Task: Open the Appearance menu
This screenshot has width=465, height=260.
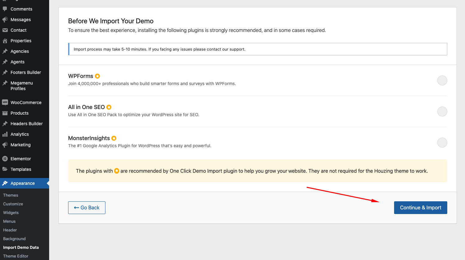Action: tap(22, 183)
